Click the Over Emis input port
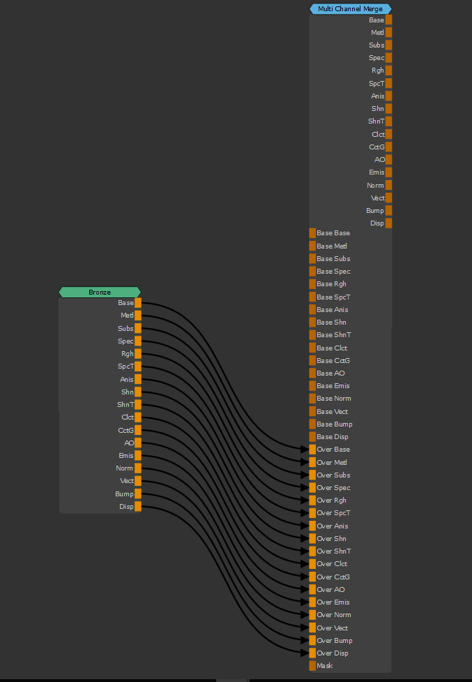The image size is (472, 682). (x=312, y=602)
